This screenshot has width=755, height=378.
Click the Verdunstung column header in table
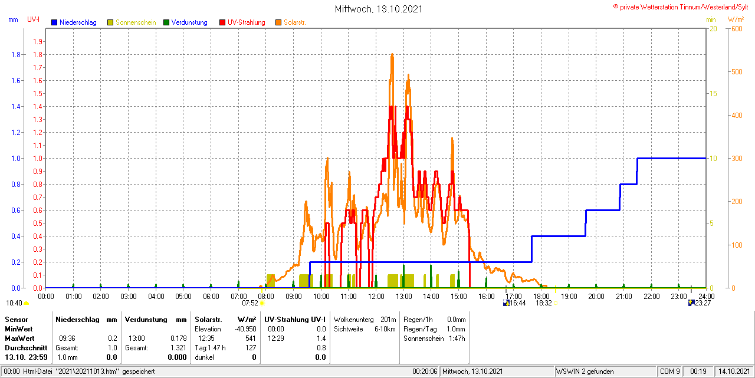146,319
